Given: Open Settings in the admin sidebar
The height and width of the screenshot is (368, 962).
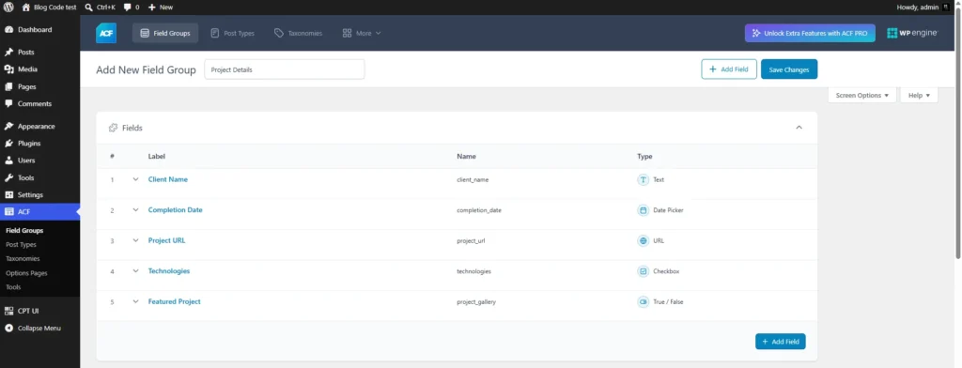Looking at the screenshot, I should pos(39,195).
